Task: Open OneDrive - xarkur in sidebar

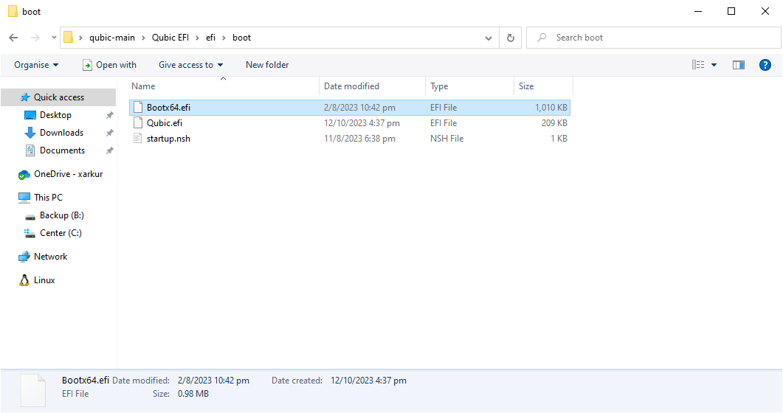Action: tap(69, 173)
